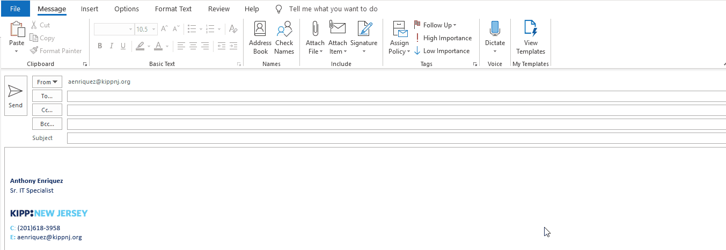
Task: Click the Send email button
Action: 16,95
